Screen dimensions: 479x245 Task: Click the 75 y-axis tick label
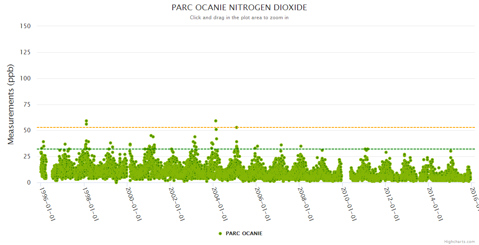[27, 105]
